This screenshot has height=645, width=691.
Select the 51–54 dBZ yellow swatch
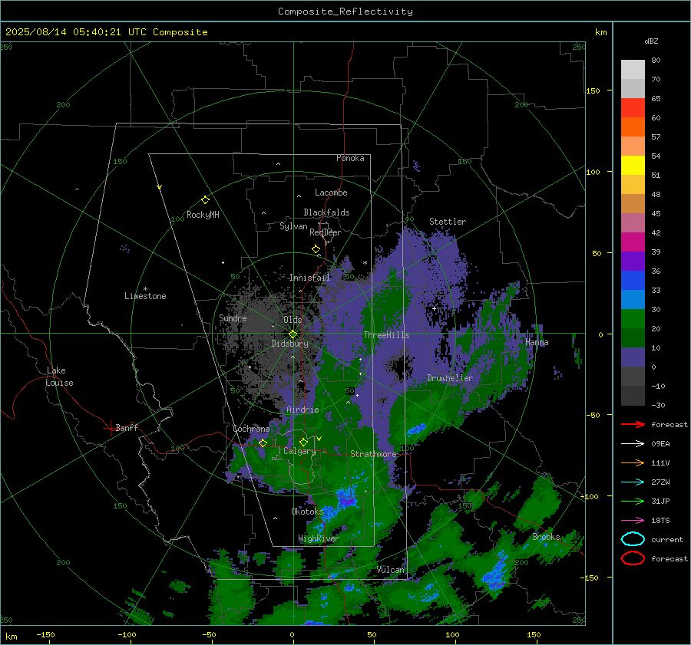(x=633, y=165)
